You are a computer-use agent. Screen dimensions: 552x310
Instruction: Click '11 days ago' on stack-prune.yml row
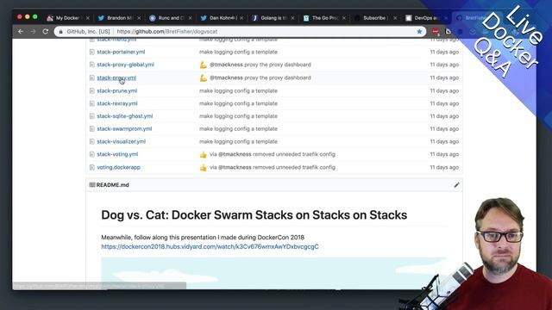click(x=444, y=90)
